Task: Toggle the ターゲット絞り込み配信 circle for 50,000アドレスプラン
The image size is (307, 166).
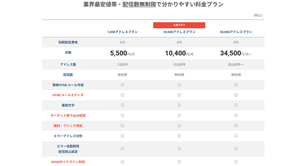Action: [236, 115]
